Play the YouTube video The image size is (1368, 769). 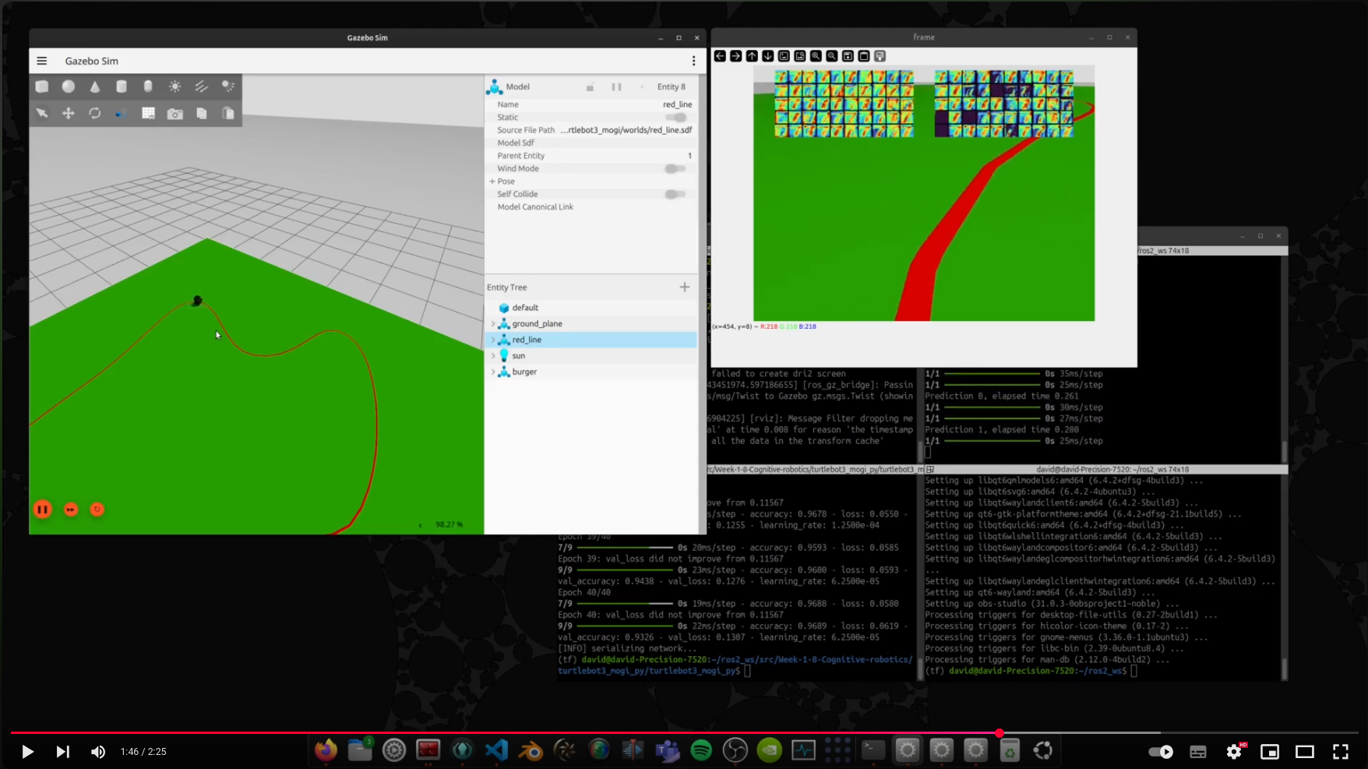click(27, 752)
